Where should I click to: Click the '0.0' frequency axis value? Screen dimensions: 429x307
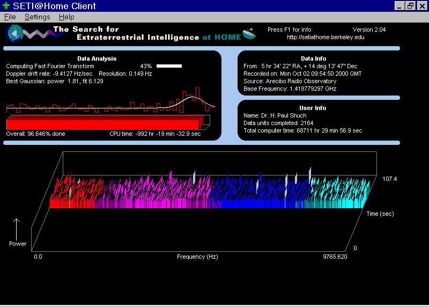tap(38, 257)
